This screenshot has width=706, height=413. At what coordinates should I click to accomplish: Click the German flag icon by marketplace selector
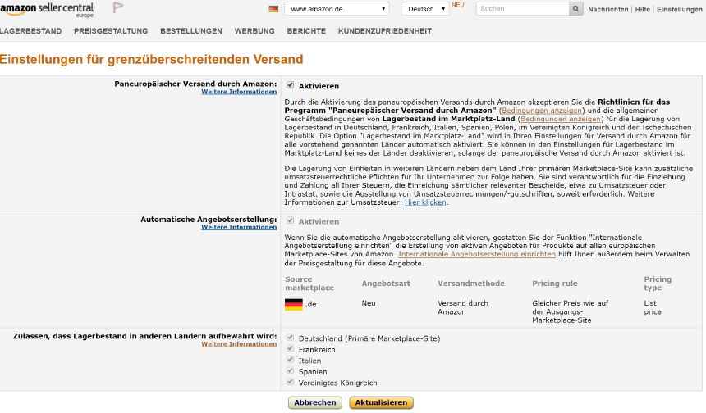coord(273,9)
